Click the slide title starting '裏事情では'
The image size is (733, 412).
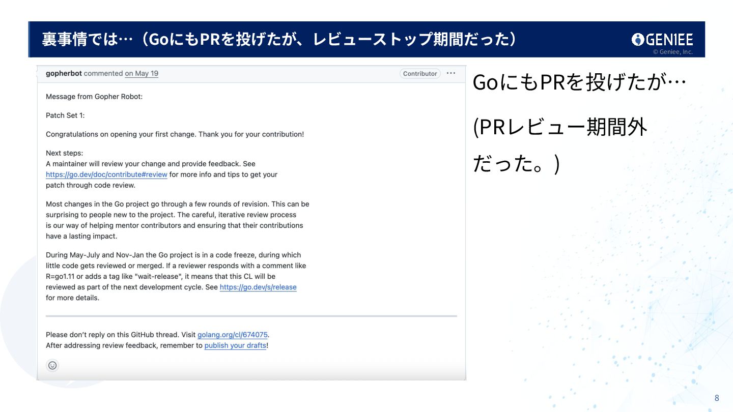point(279,40)
